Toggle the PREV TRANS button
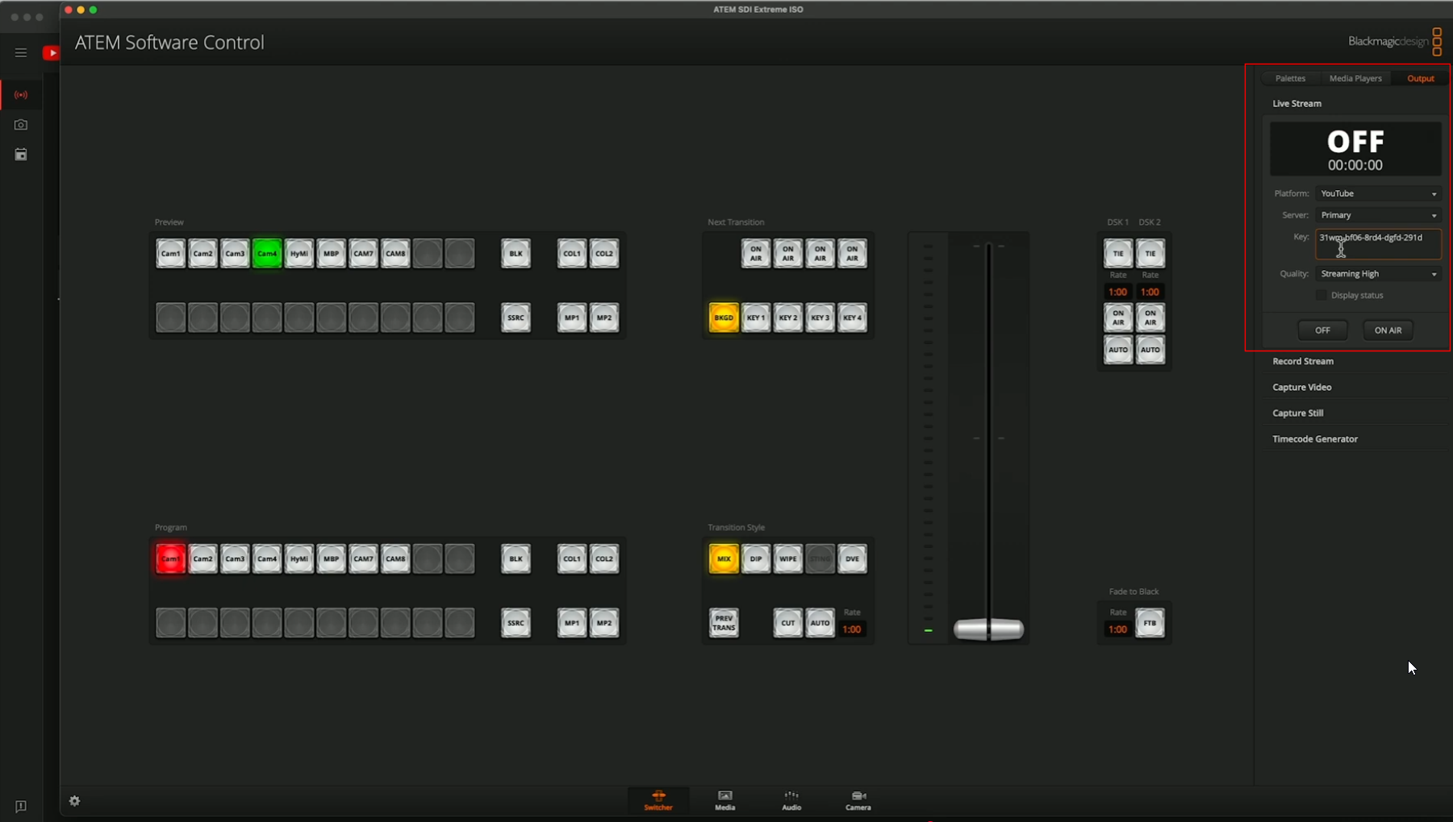Screen dimensions: 1453x822 724,622
